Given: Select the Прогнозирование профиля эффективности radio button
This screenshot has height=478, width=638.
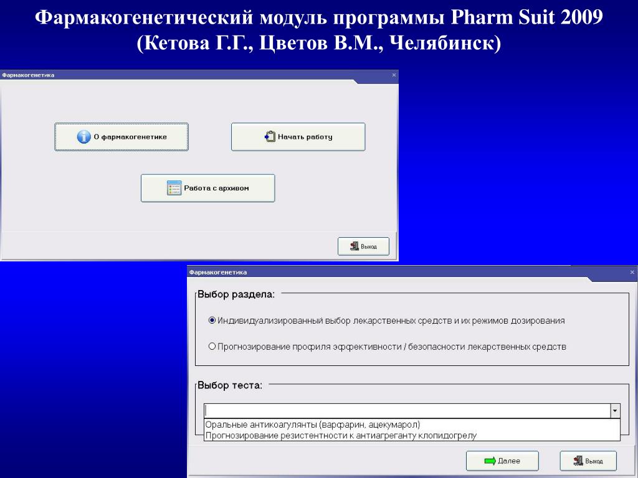Looking at the screenshot, I should [x=212, y=346].
